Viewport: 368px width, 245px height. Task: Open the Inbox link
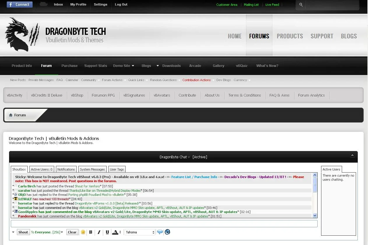(x=58, y=4)
